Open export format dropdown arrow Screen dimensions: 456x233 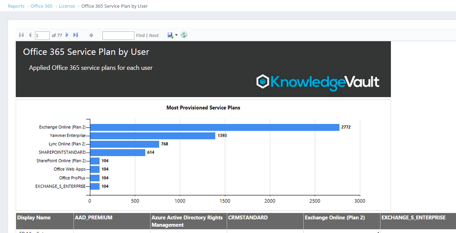click(176, 35)
